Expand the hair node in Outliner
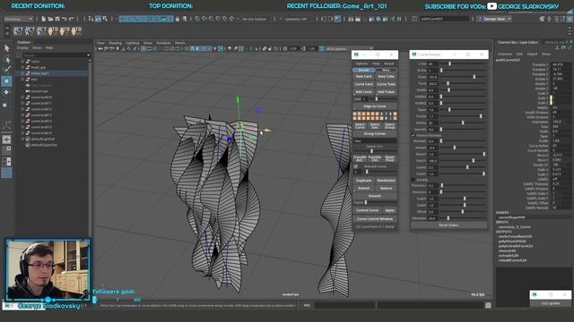The height and width of the screenshot is (322, 574). click(x=22, y=80)
